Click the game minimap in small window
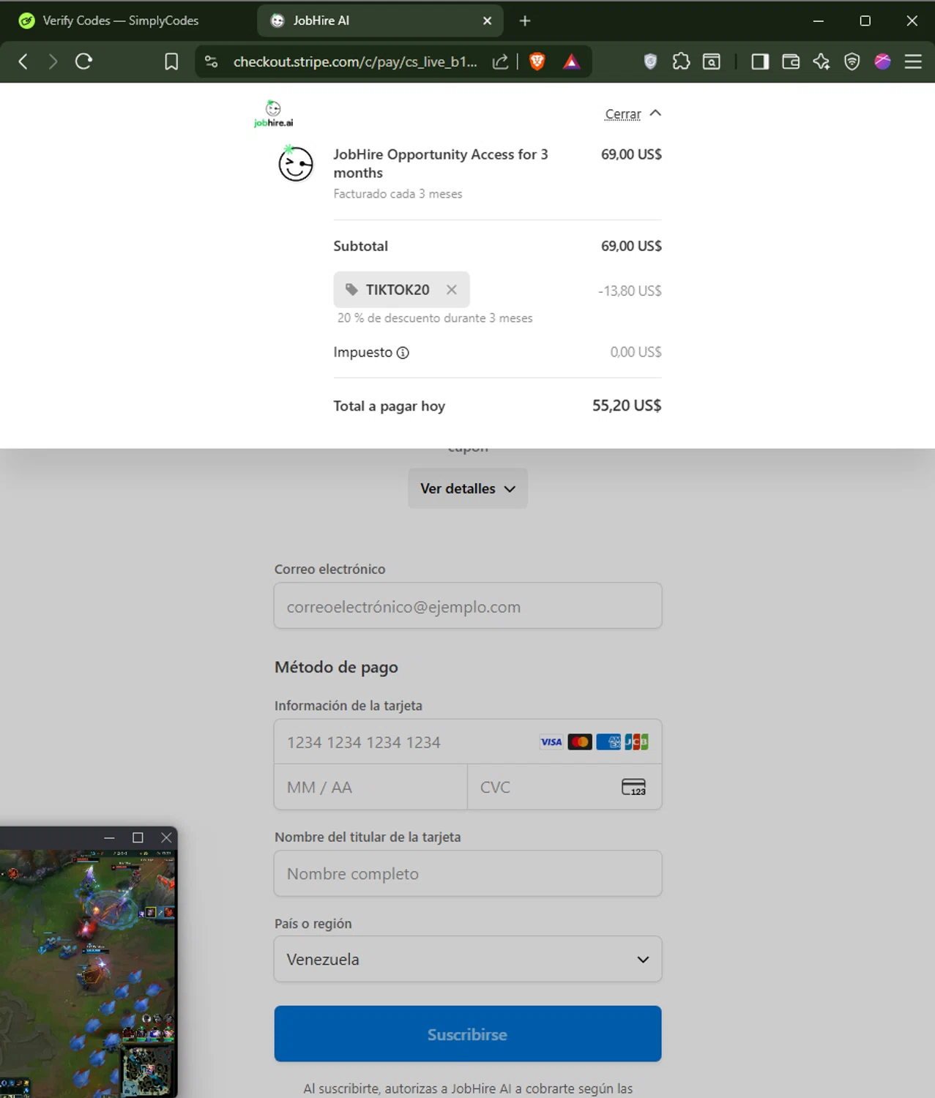 pyautogui.click(x=147, y=1070)
